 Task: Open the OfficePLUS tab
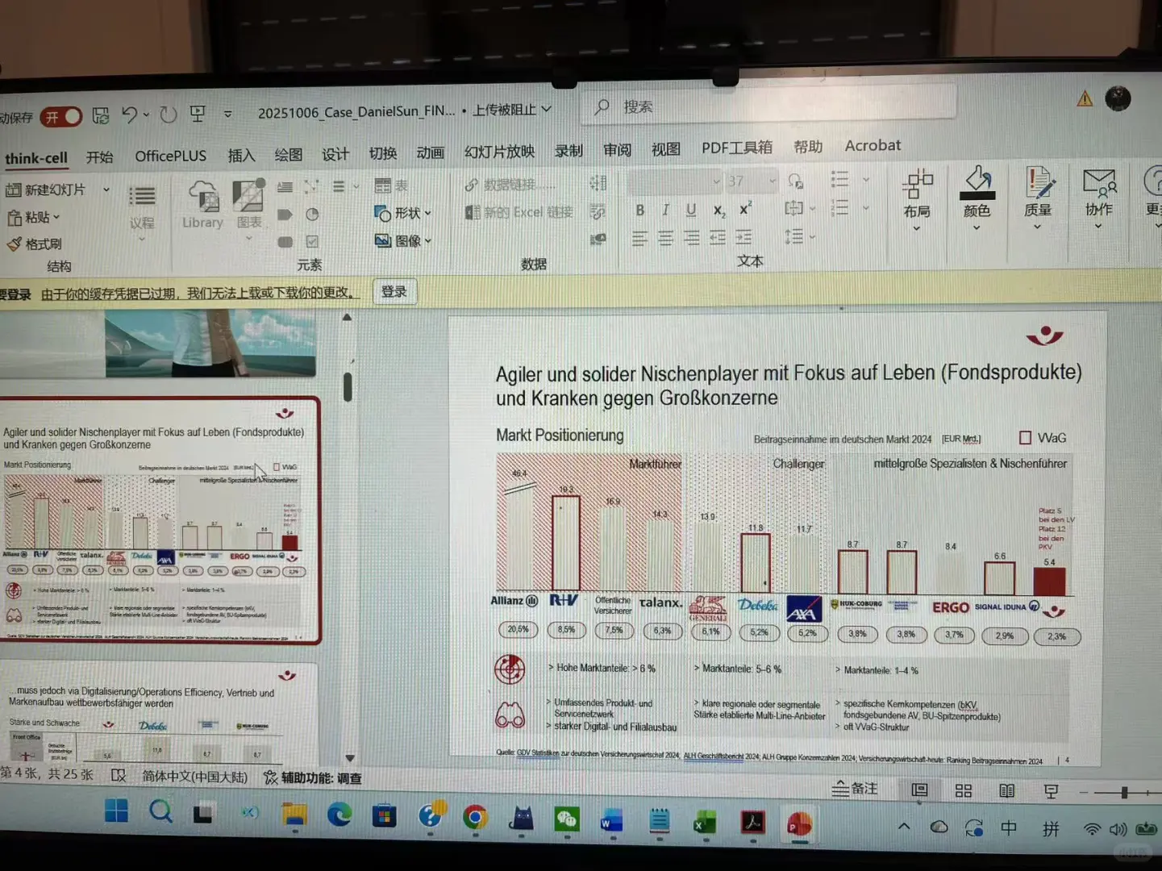point(171,156)
